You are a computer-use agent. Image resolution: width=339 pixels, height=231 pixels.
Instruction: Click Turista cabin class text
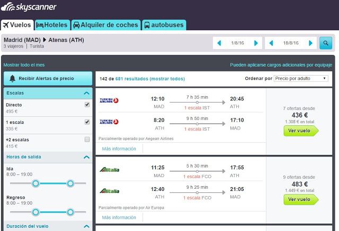[37, 46]
